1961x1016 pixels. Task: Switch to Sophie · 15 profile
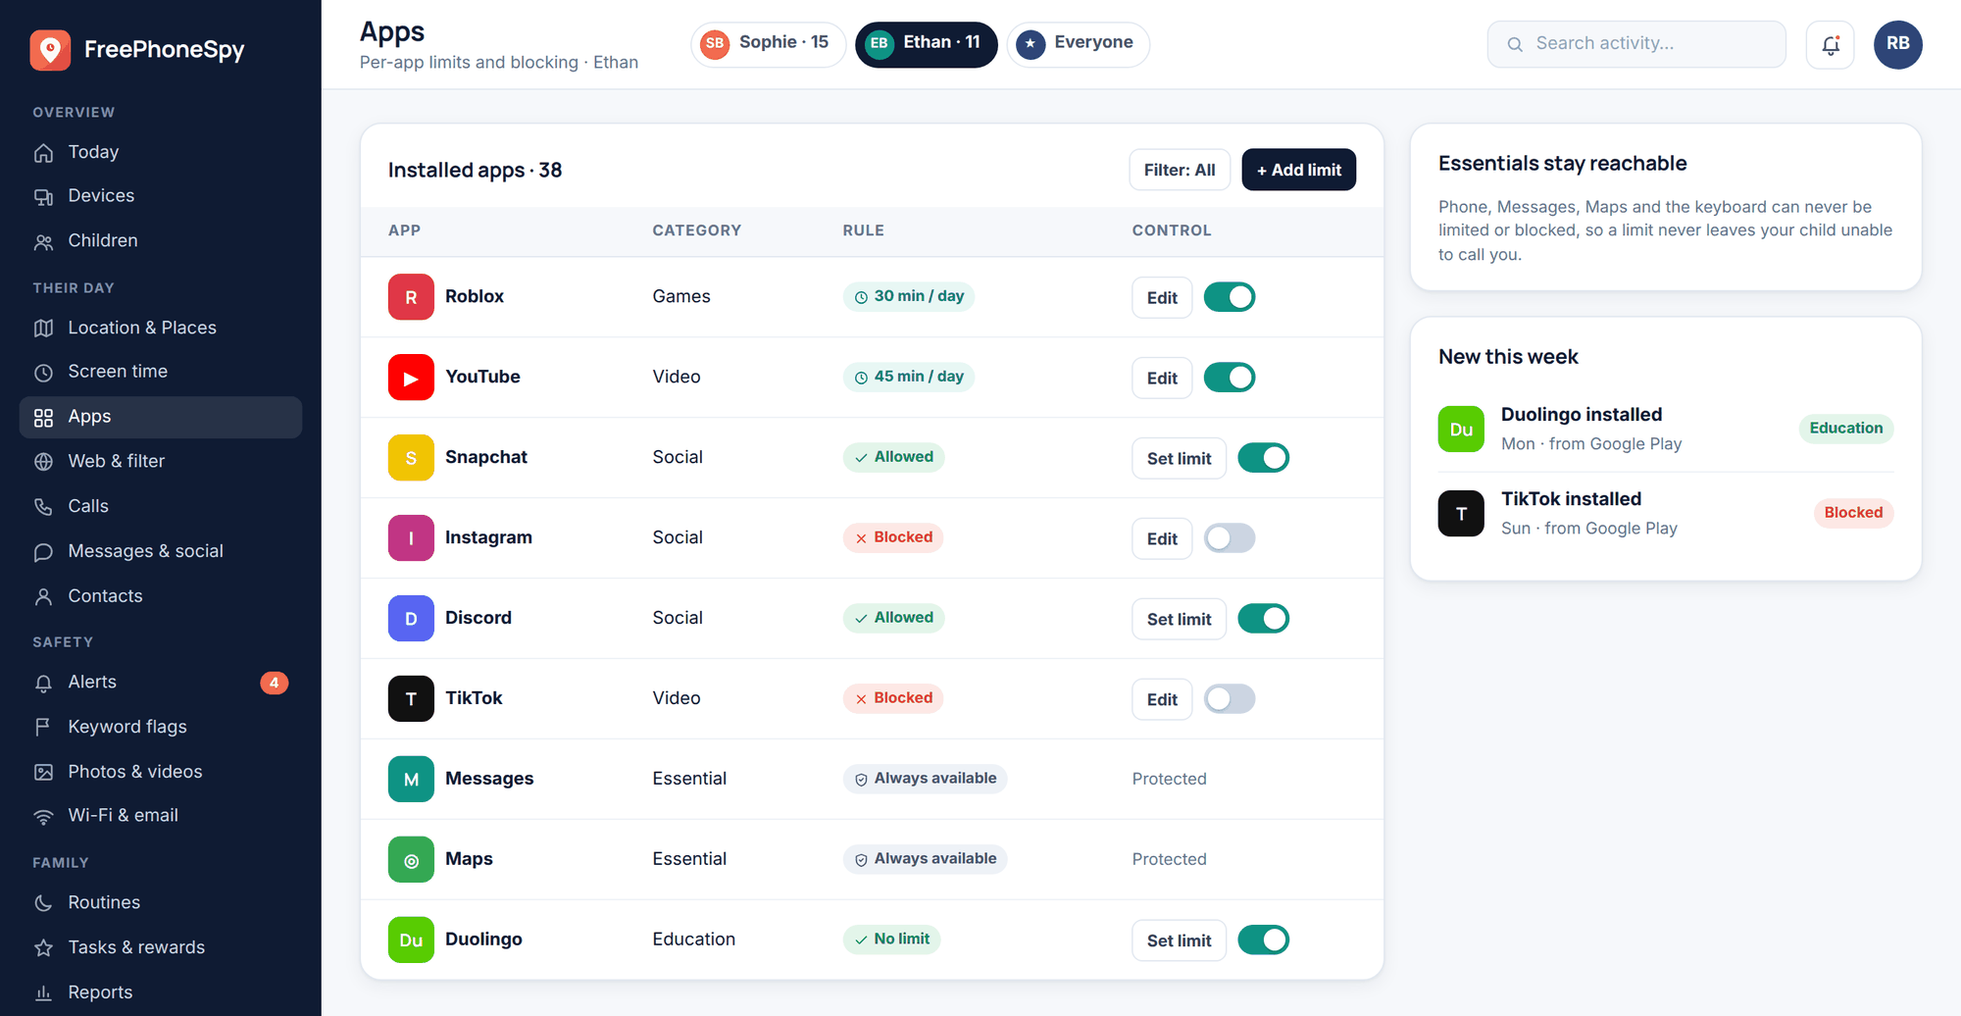pos(768,44)
